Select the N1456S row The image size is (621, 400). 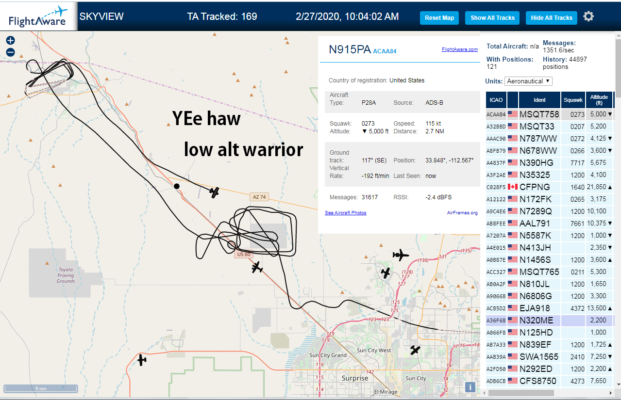click(x=549, y=260)
